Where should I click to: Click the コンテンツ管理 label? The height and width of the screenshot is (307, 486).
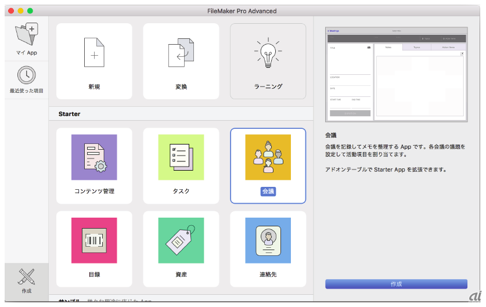pyautogui.click(x=94, y=191)
